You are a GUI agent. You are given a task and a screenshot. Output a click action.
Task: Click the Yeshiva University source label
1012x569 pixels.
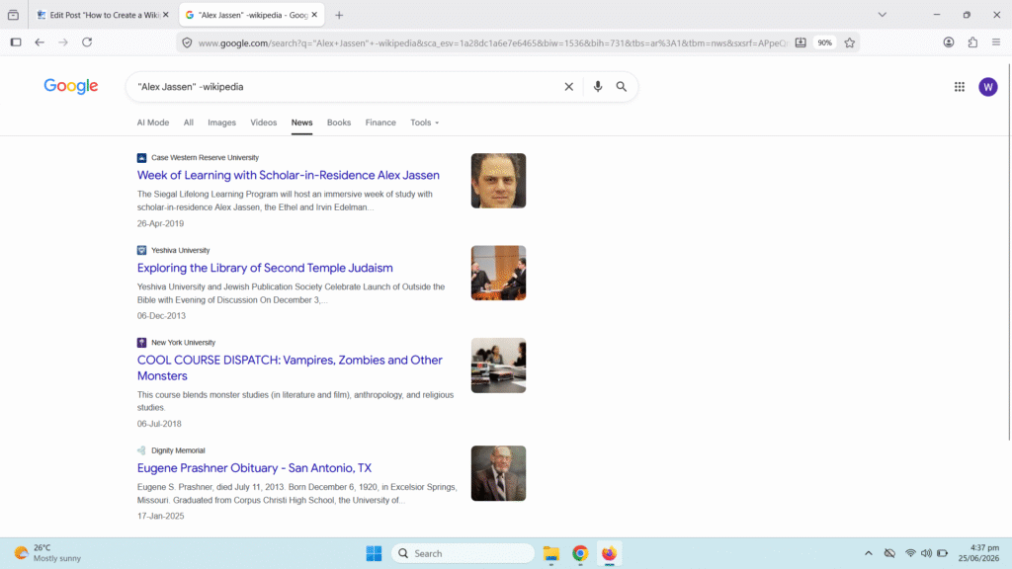[x=180, y=250]
